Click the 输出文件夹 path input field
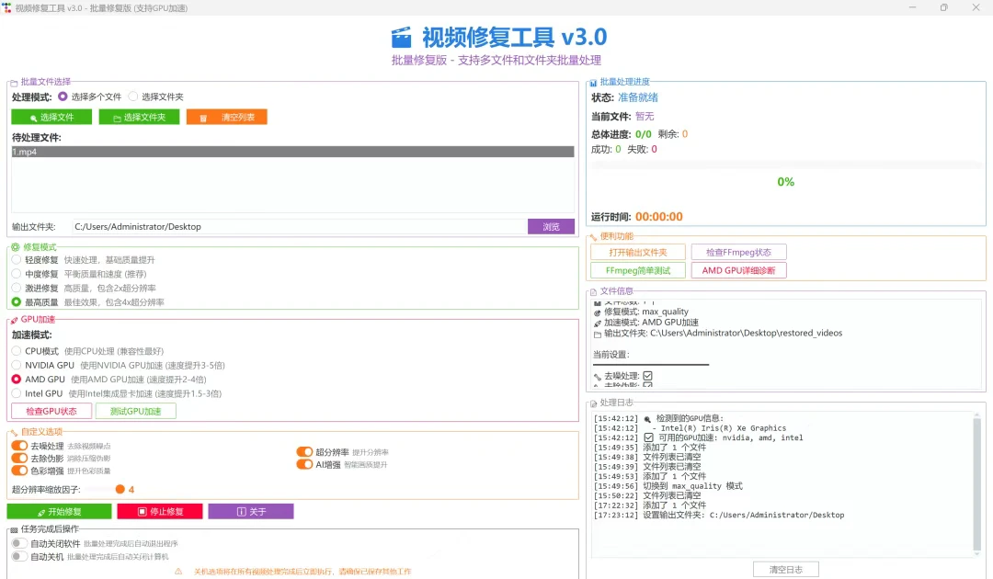 click(x=296, y=226)
